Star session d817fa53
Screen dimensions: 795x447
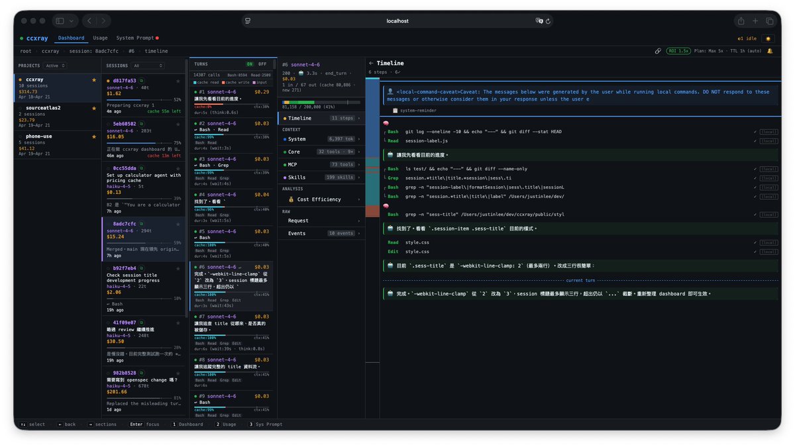tap(178, 81)
